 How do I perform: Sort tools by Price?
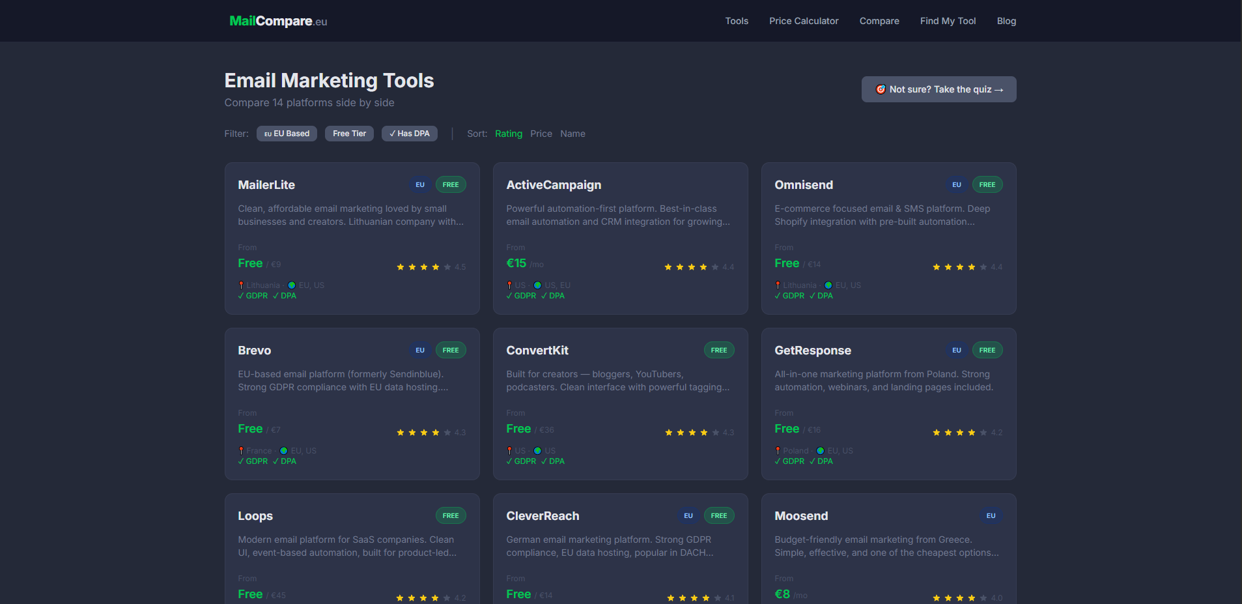point(541,134)
